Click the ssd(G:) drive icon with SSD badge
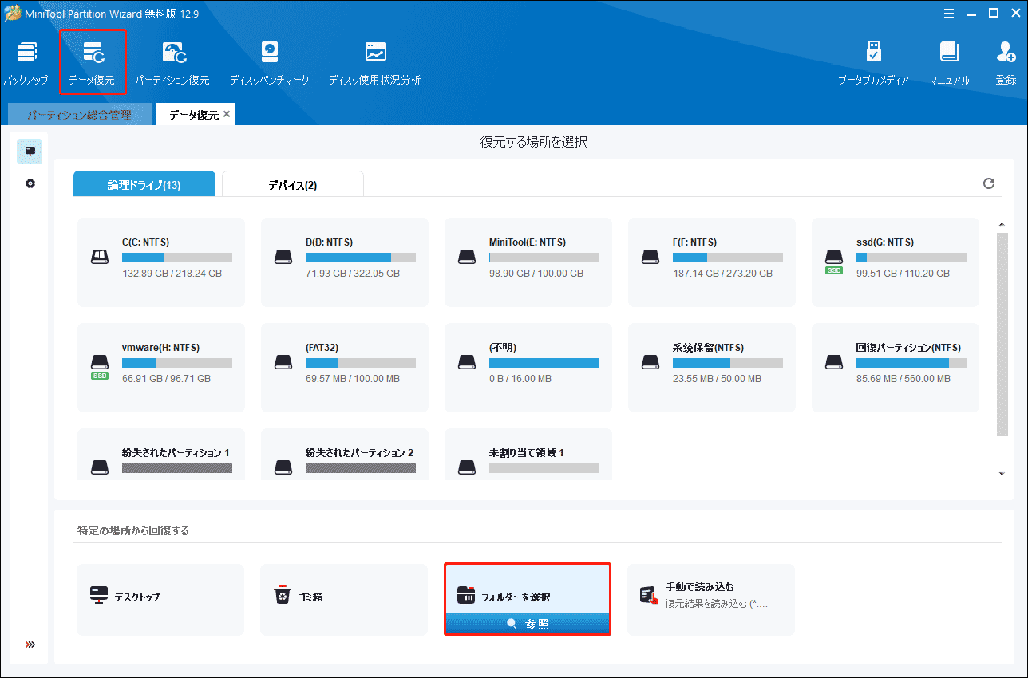Screen dimensions: 1028x678 pyautogui.click(x=834, y=261)
